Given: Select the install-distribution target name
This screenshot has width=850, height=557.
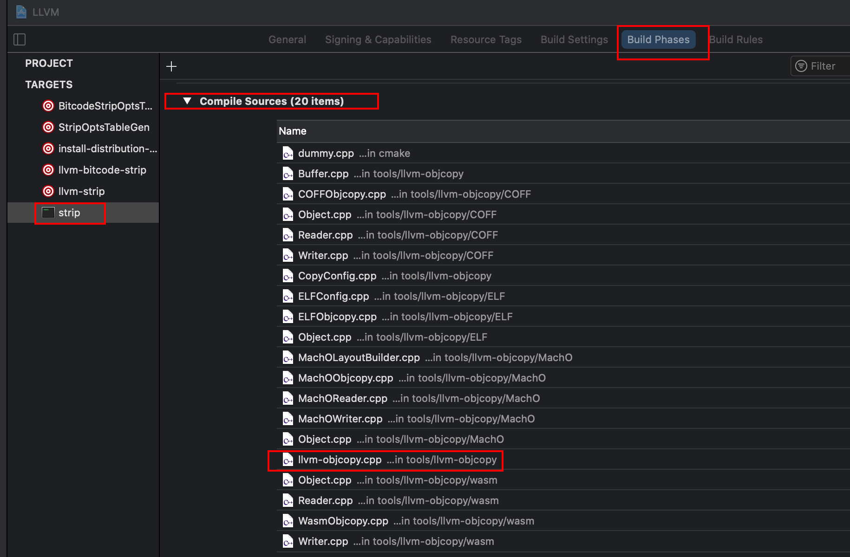Looking at the screenshot, I should pyautogui.click(x=107, y=149).
